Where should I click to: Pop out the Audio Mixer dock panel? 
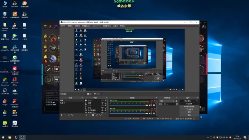point(156,98)
